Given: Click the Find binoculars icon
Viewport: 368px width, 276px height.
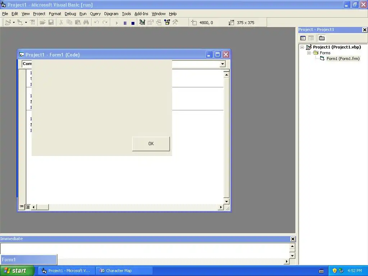Looking at the screenshot, I should click(86, 23).
